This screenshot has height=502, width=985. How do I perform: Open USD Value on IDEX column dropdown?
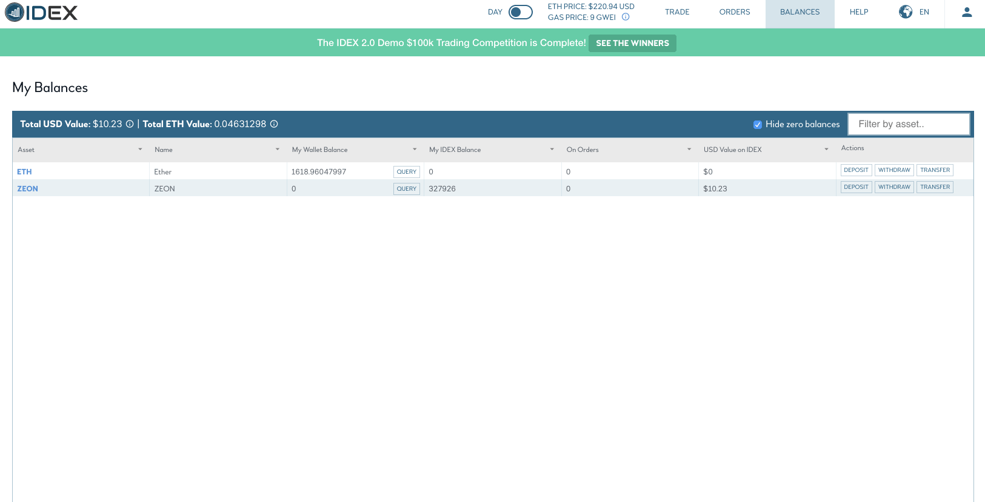(826, 150)
